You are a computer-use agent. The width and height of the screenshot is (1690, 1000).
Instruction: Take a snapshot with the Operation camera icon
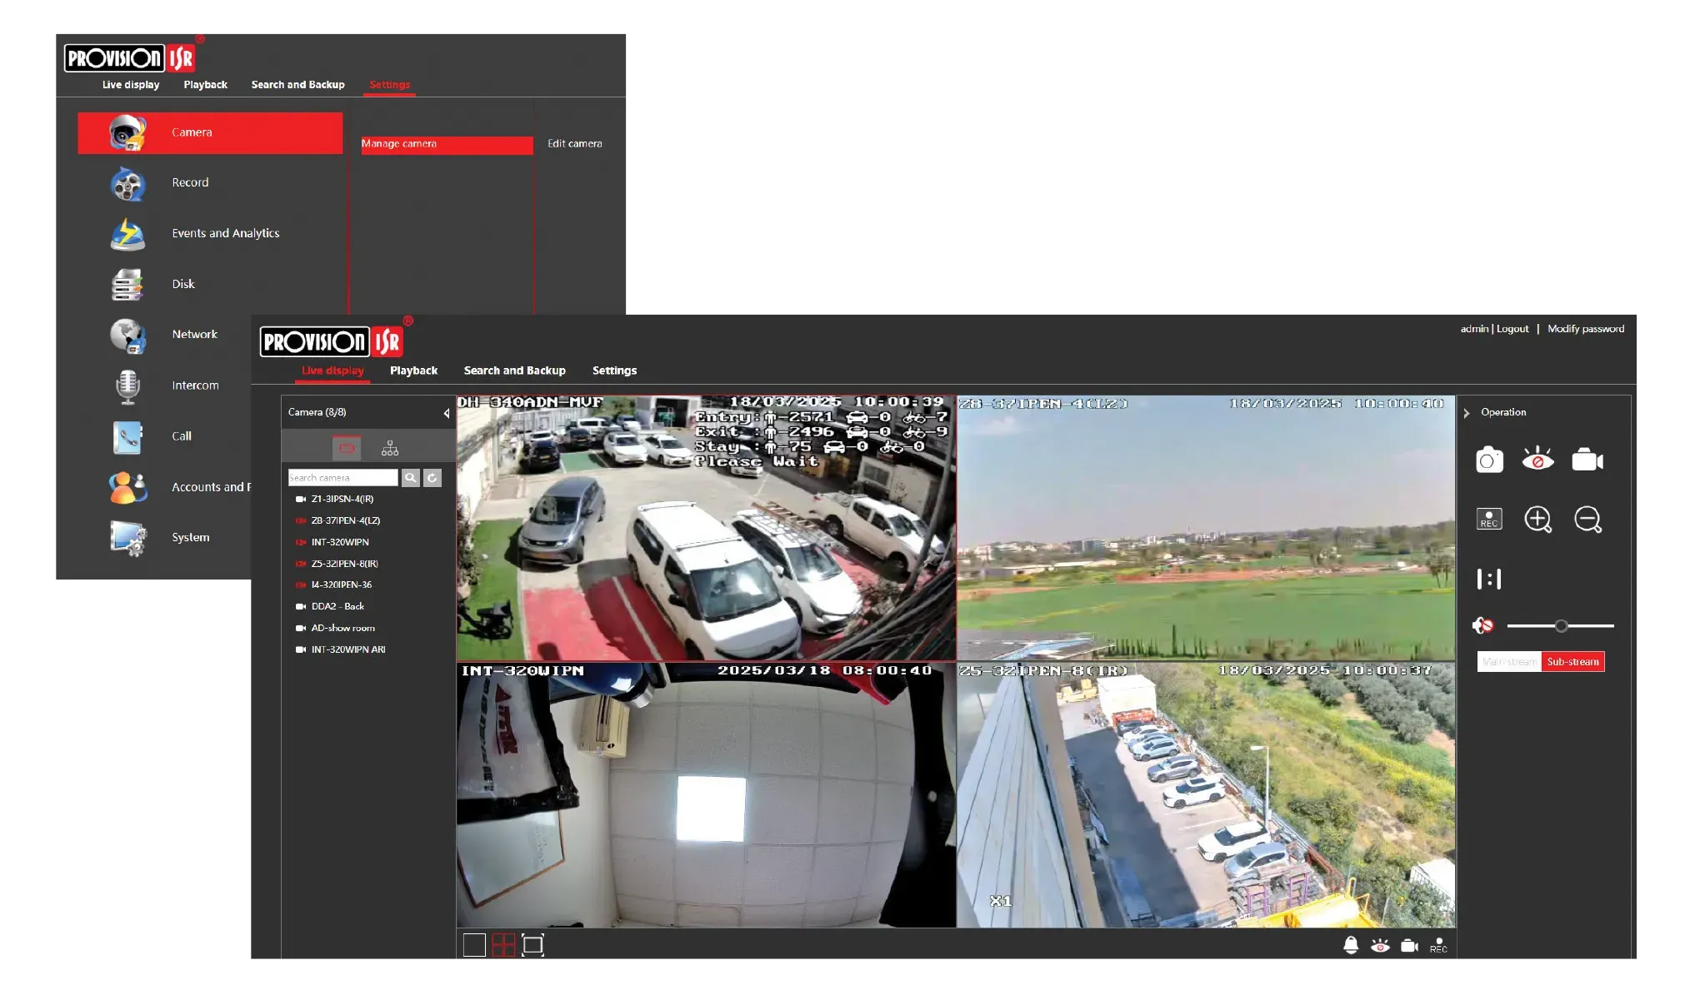[1489, 460]
